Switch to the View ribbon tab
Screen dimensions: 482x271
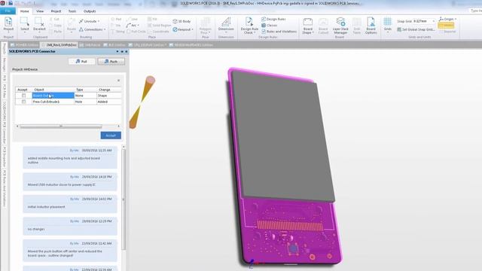[40, 11]
